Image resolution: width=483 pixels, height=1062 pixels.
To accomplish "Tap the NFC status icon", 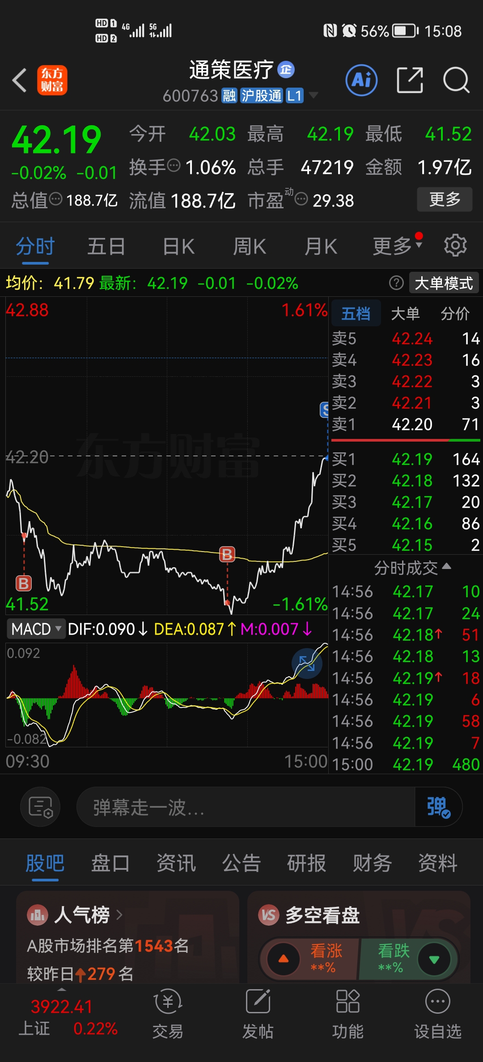I will point(330,31).
